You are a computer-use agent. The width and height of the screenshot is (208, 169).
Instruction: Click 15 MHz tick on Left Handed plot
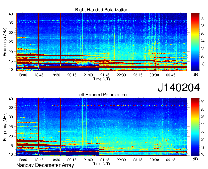[x=11, y=146]
